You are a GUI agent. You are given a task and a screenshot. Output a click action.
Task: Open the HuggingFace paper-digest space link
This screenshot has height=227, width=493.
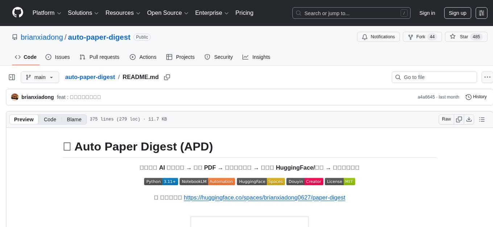coord(265,198)
